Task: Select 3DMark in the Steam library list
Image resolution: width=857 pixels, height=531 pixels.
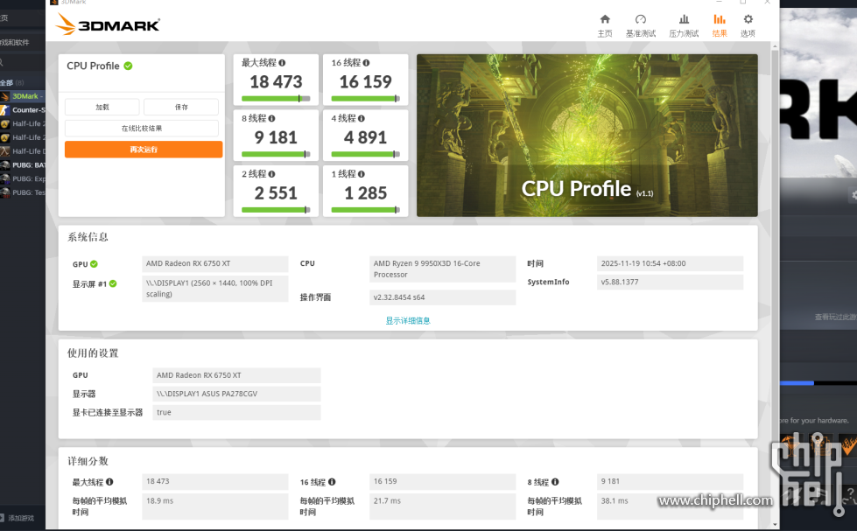Action: point(23,96)
